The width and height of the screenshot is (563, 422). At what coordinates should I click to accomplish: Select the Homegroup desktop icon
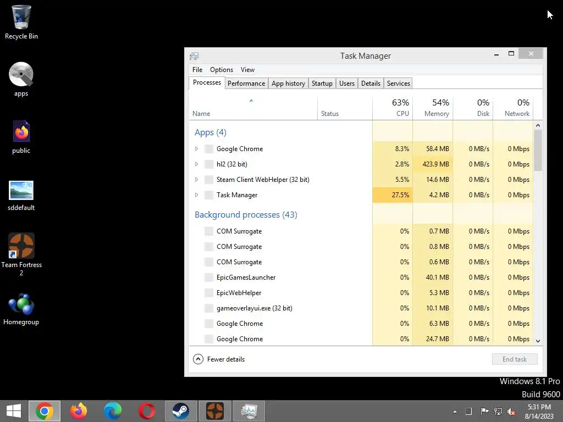coord(21,309)
